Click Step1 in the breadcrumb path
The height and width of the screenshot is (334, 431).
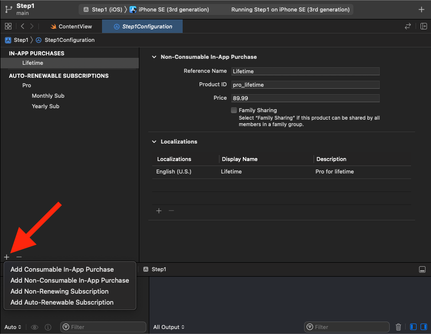[21, 40]
